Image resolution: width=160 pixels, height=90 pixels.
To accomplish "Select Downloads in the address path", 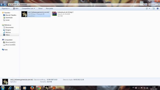I will (23, 4).
